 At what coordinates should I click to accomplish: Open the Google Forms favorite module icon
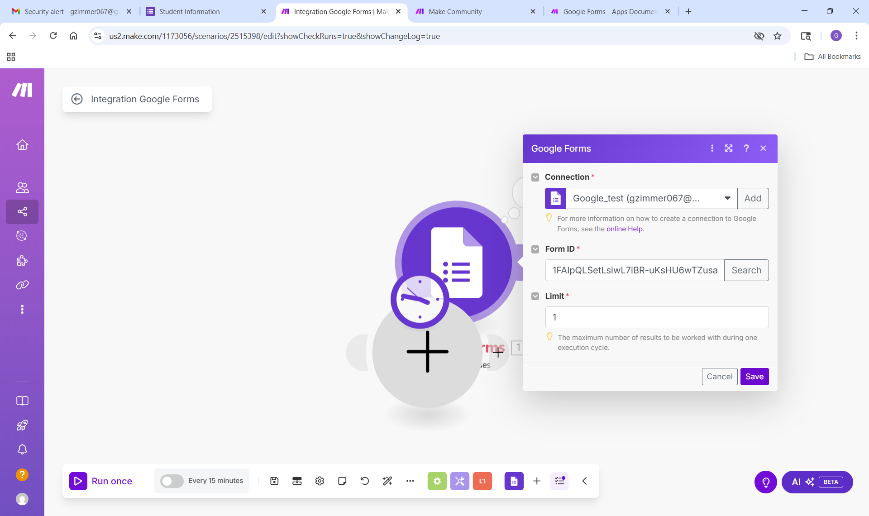(x=514, y=481)
